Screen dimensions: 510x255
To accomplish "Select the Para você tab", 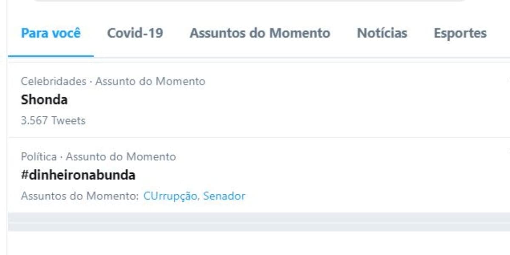I will (x=51, y=33).
